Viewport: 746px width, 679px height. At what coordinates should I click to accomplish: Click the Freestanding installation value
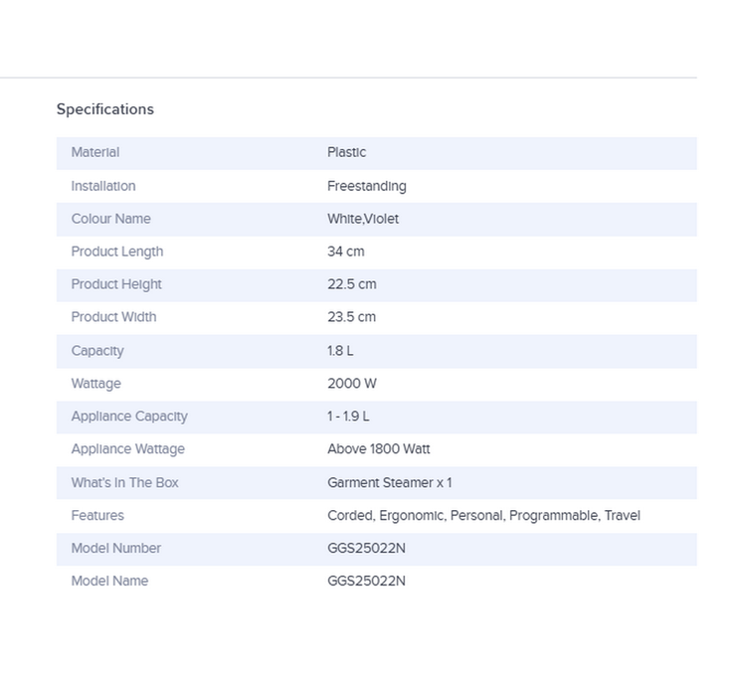tap(366, 186)
